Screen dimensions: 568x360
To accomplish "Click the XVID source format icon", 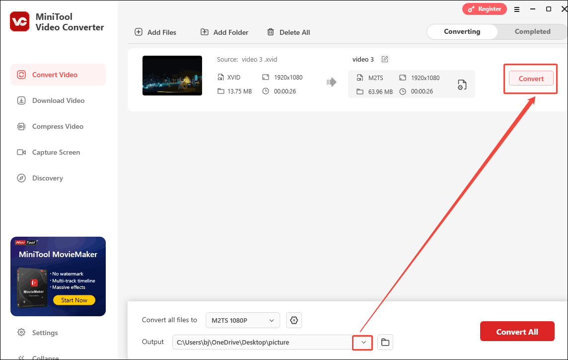I will pos(220,77).
